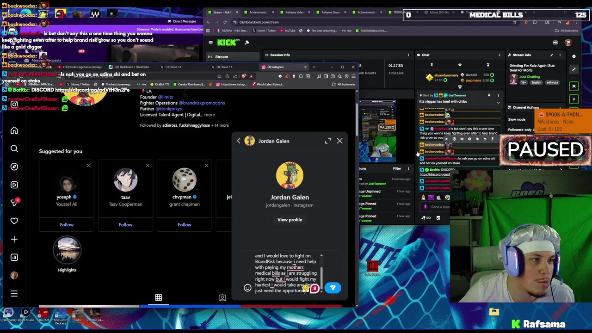592x333 pixels.
Task: Go back in the Jordan Galen chat popup
Action: tap(239, 141)
